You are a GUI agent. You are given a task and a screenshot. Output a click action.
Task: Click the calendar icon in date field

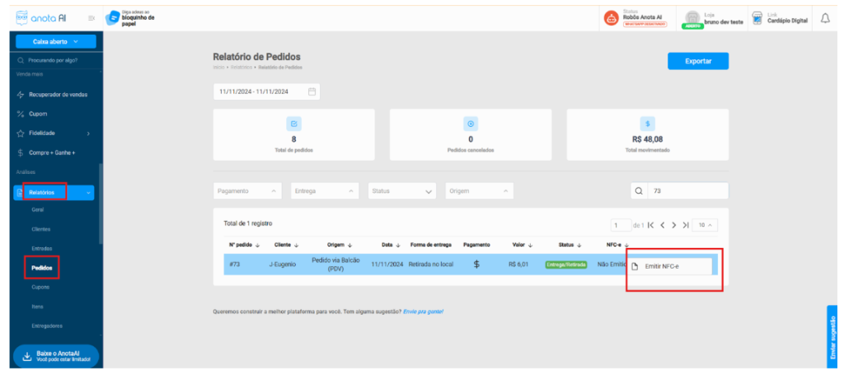pyautogui.click(x=312, y=91)
